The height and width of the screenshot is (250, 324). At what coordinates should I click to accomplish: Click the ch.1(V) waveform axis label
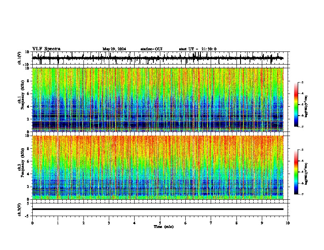(20, 58)
